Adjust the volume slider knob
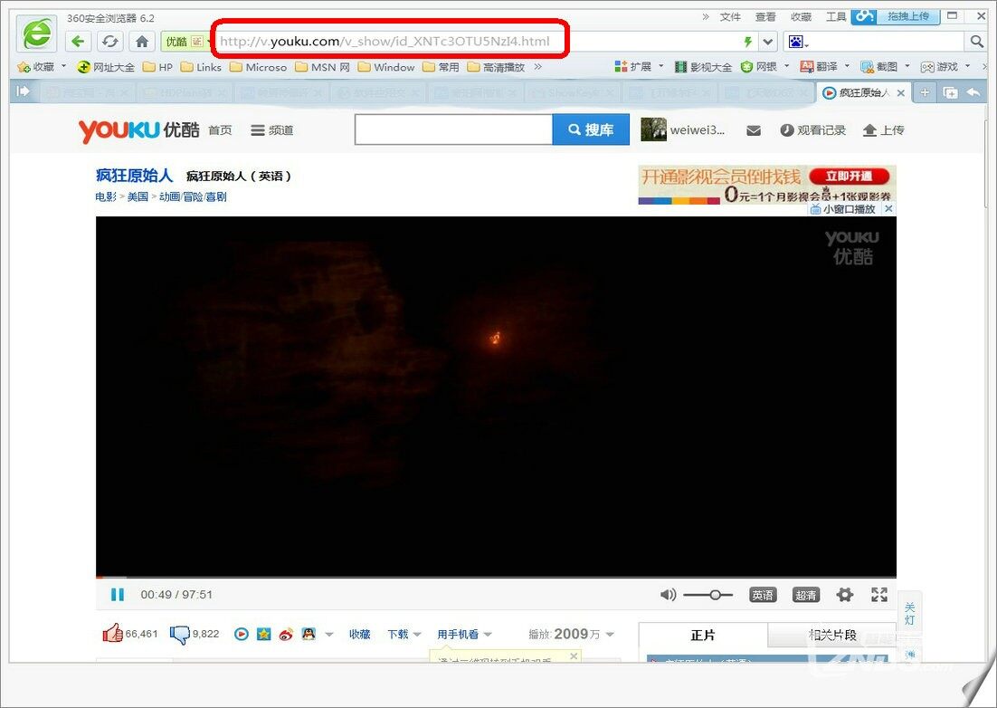 [x=716, y=595]
